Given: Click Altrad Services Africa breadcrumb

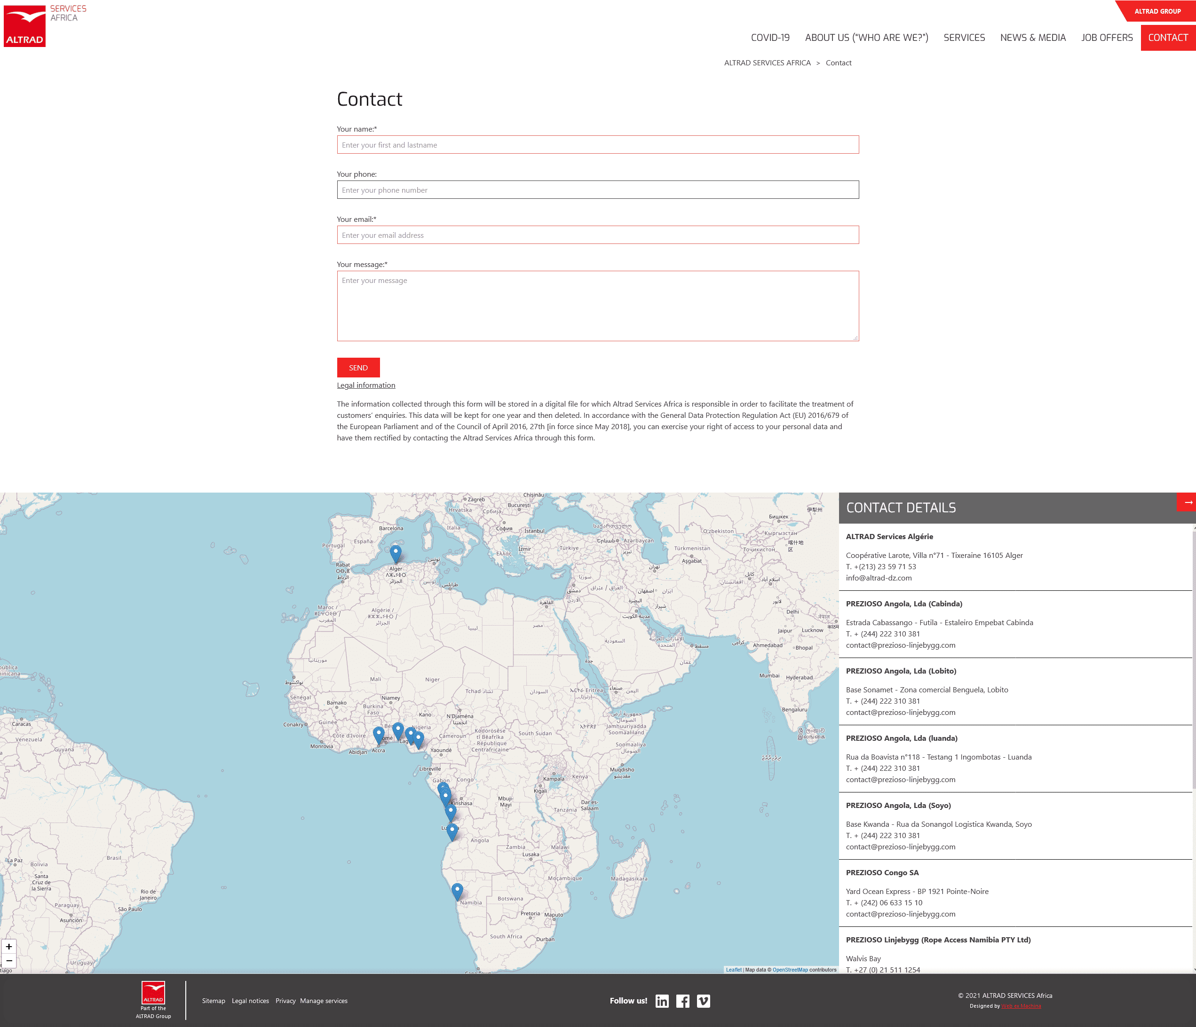Looking at the screenshot, I should point(767,63).
